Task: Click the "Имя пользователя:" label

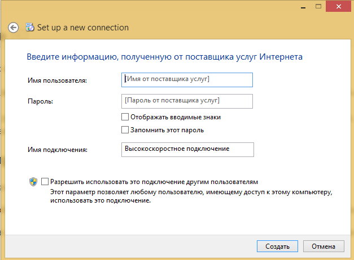Action: click(x=57, y=81)
